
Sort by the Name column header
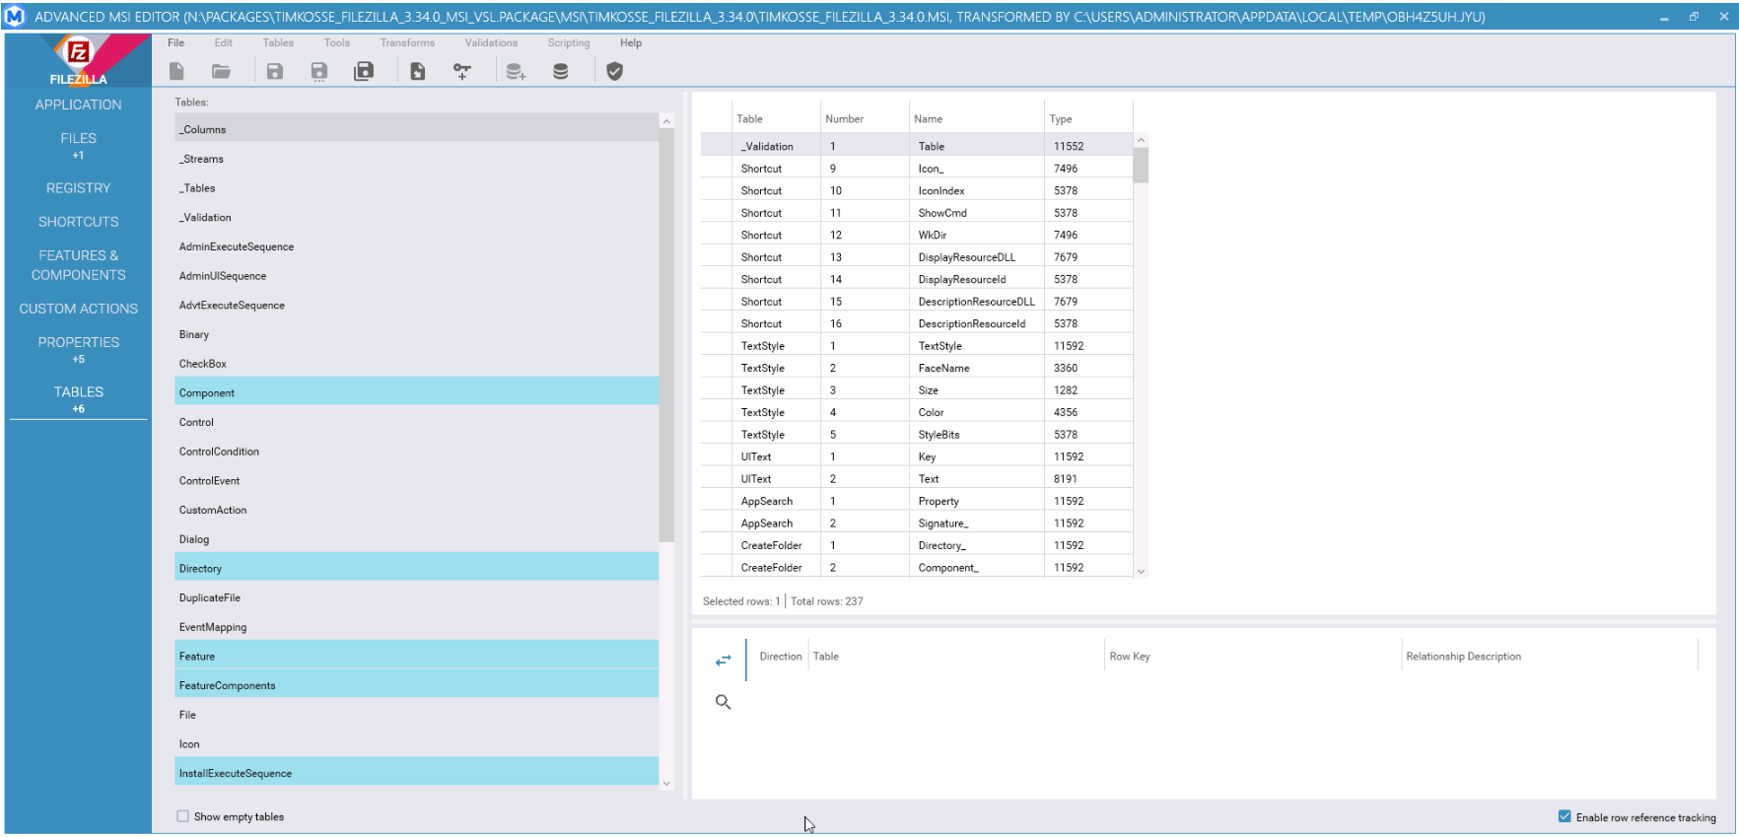click(977, 118)
